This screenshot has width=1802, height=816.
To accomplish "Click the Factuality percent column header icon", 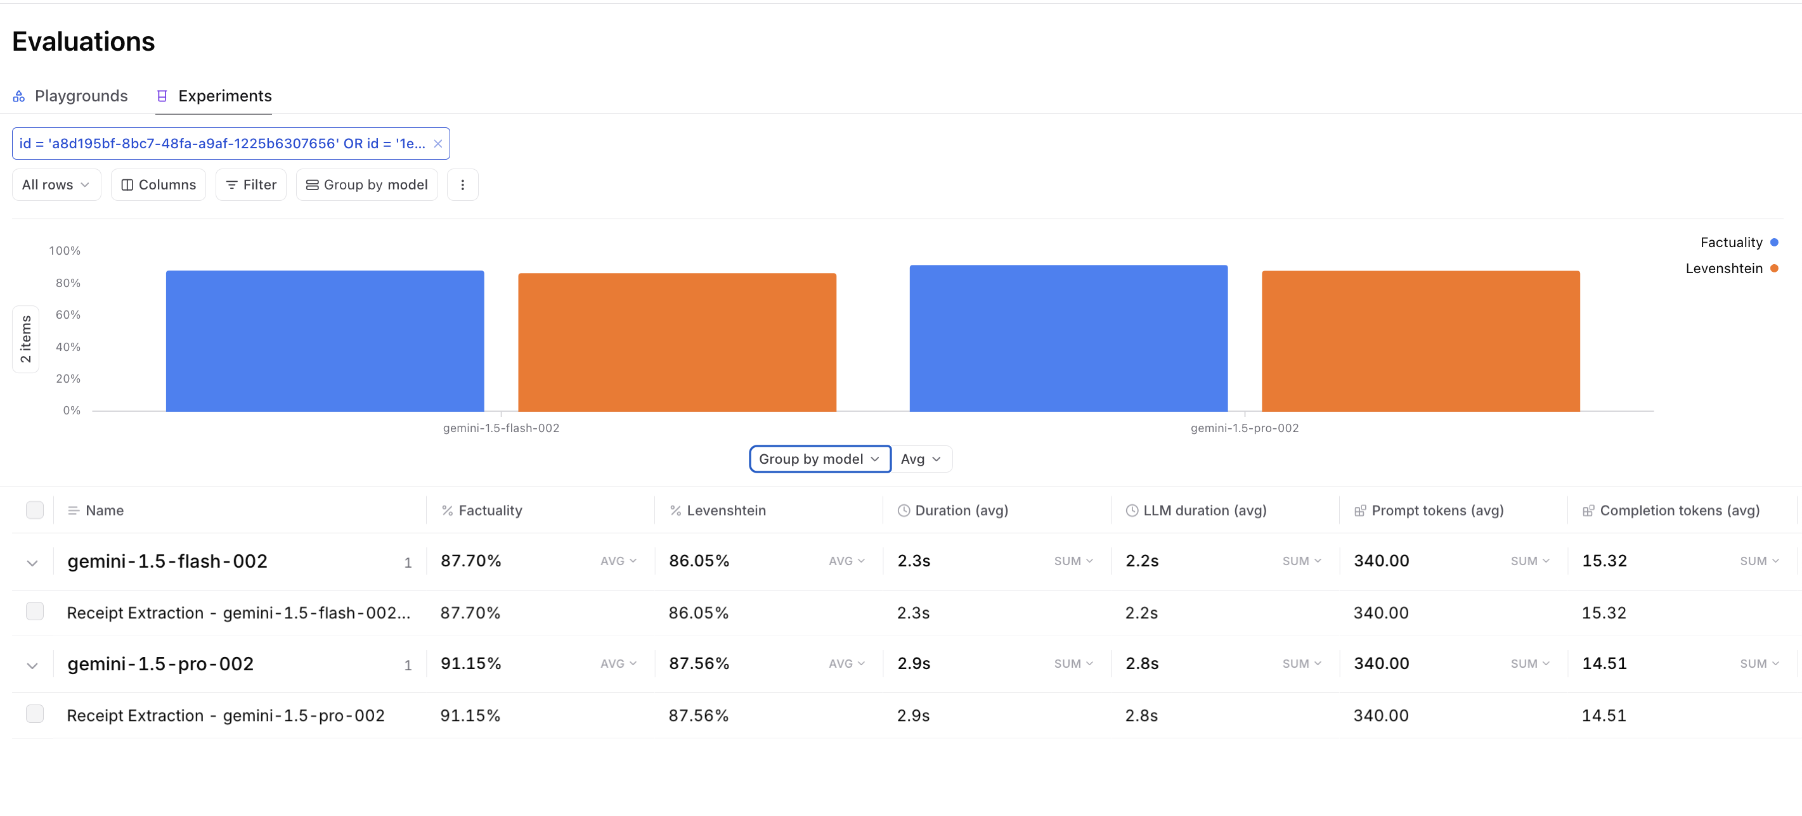I will click(447, 511).
